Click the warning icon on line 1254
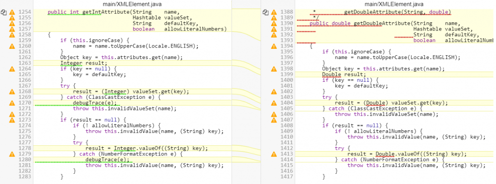 coord(12,12)
